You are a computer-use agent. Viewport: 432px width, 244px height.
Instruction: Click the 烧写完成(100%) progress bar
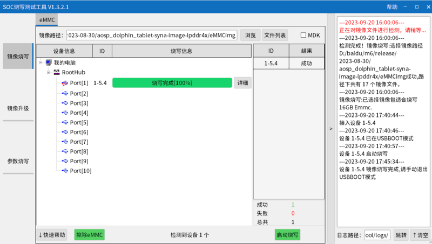click(x=172, y=83)
